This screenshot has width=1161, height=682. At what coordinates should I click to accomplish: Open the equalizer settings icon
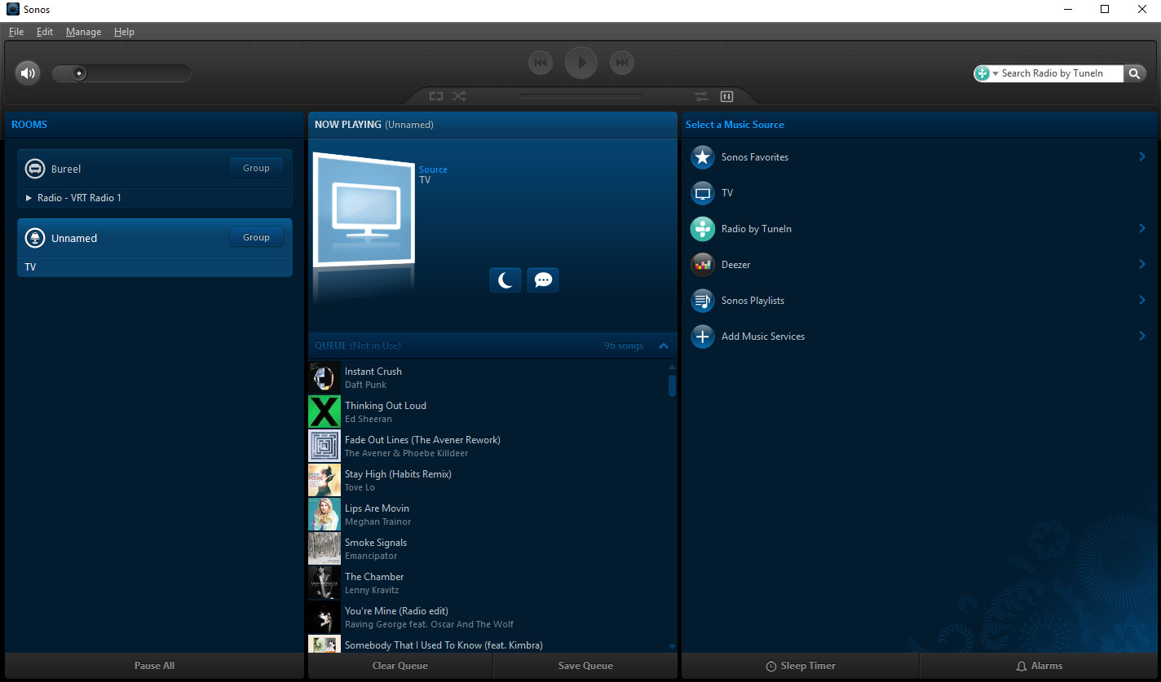727,96
